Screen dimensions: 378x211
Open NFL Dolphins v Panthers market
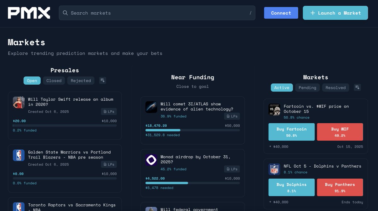[323, 166]
